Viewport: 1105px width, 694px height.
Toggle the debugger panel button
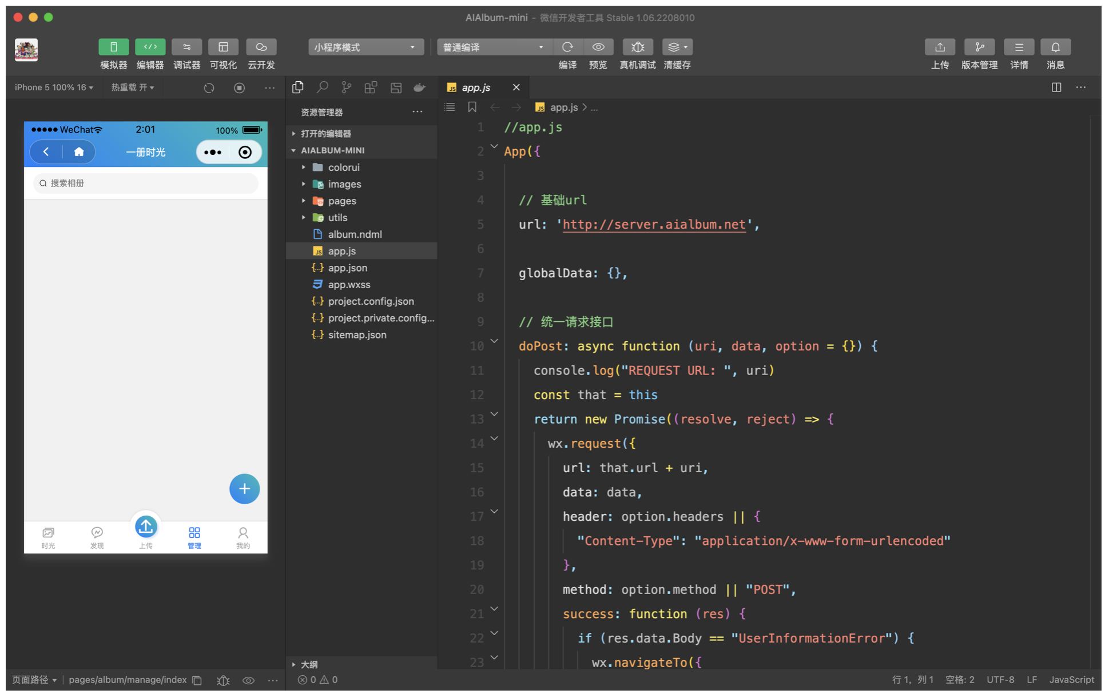[186, 47]
